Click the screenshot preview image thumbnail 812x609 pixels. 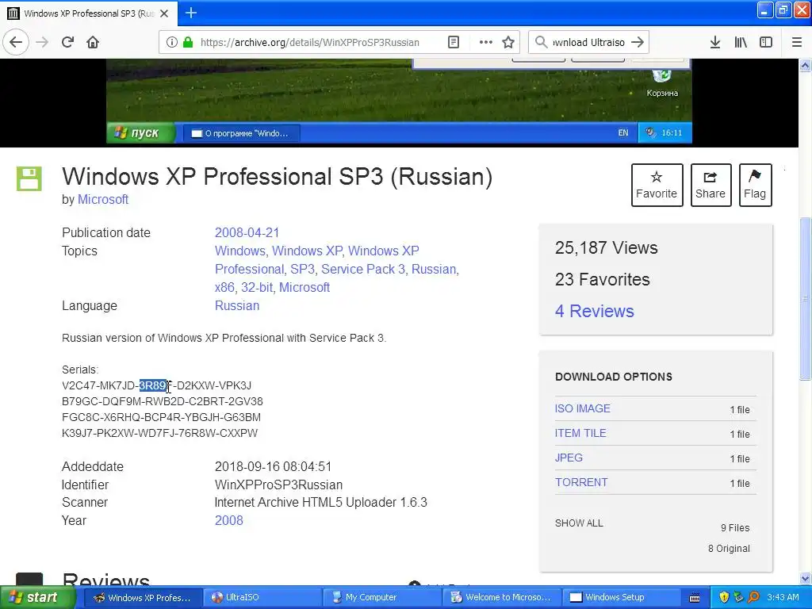[399, 101]
